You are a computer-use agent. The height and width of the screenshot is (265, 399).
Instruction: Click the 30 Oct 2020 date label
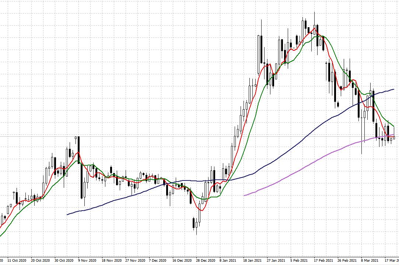coord(64,260)
